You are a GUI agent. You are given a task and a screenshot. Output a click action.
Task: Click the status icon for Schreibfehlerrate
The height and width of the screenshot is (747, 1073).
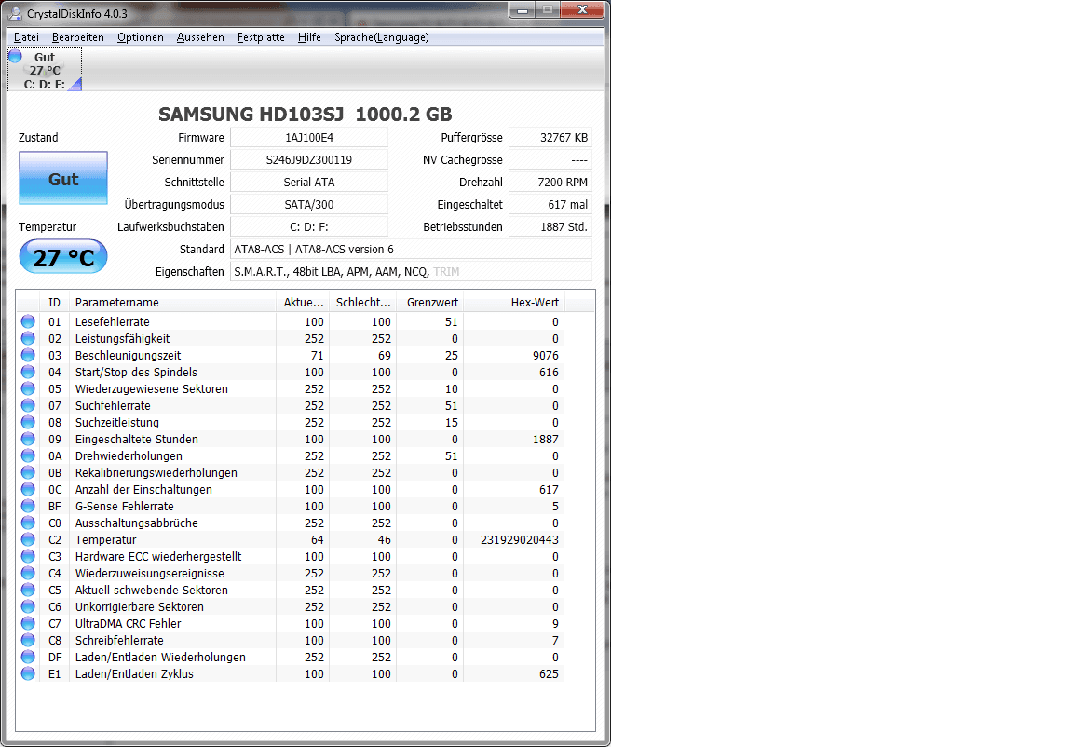pyautogui.click(x=28, y=640)
